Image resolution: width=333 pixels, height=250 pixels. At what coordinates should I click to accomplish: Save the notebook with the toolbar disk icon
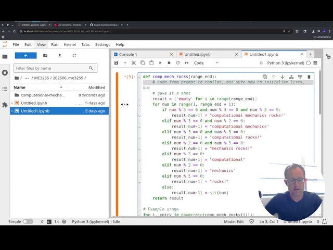(x=116, y=63)
